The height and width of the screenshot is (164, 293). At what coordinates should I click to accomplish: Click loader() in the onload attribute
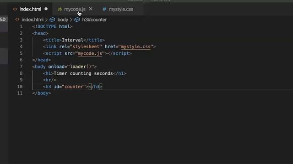pyautogui.click(x=81, y=67)
